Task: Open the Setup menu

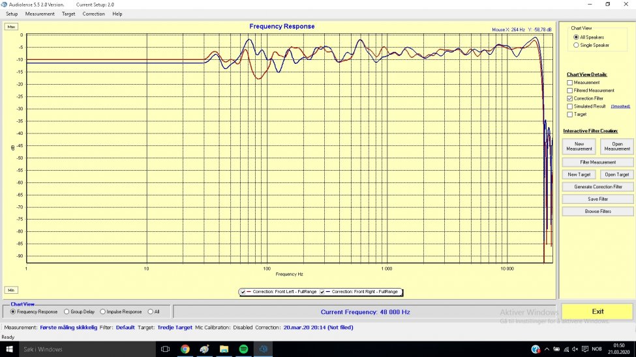Action: pos(12,14)
